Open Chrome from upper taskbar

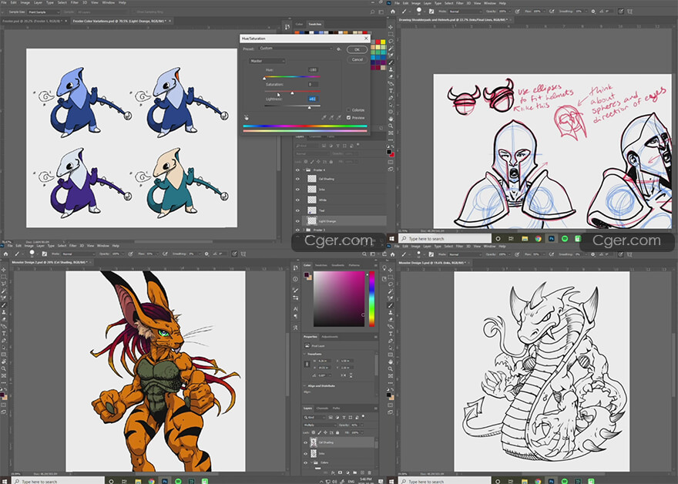(x=538, y=239)
